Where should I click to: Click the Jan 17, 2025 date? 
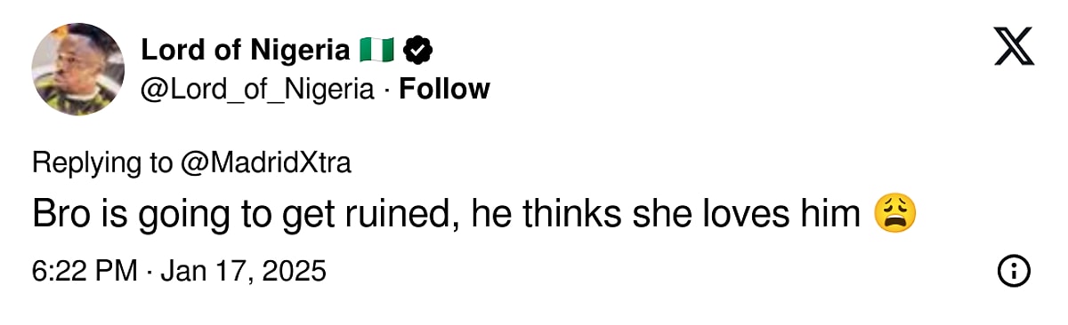pos(243,271)
